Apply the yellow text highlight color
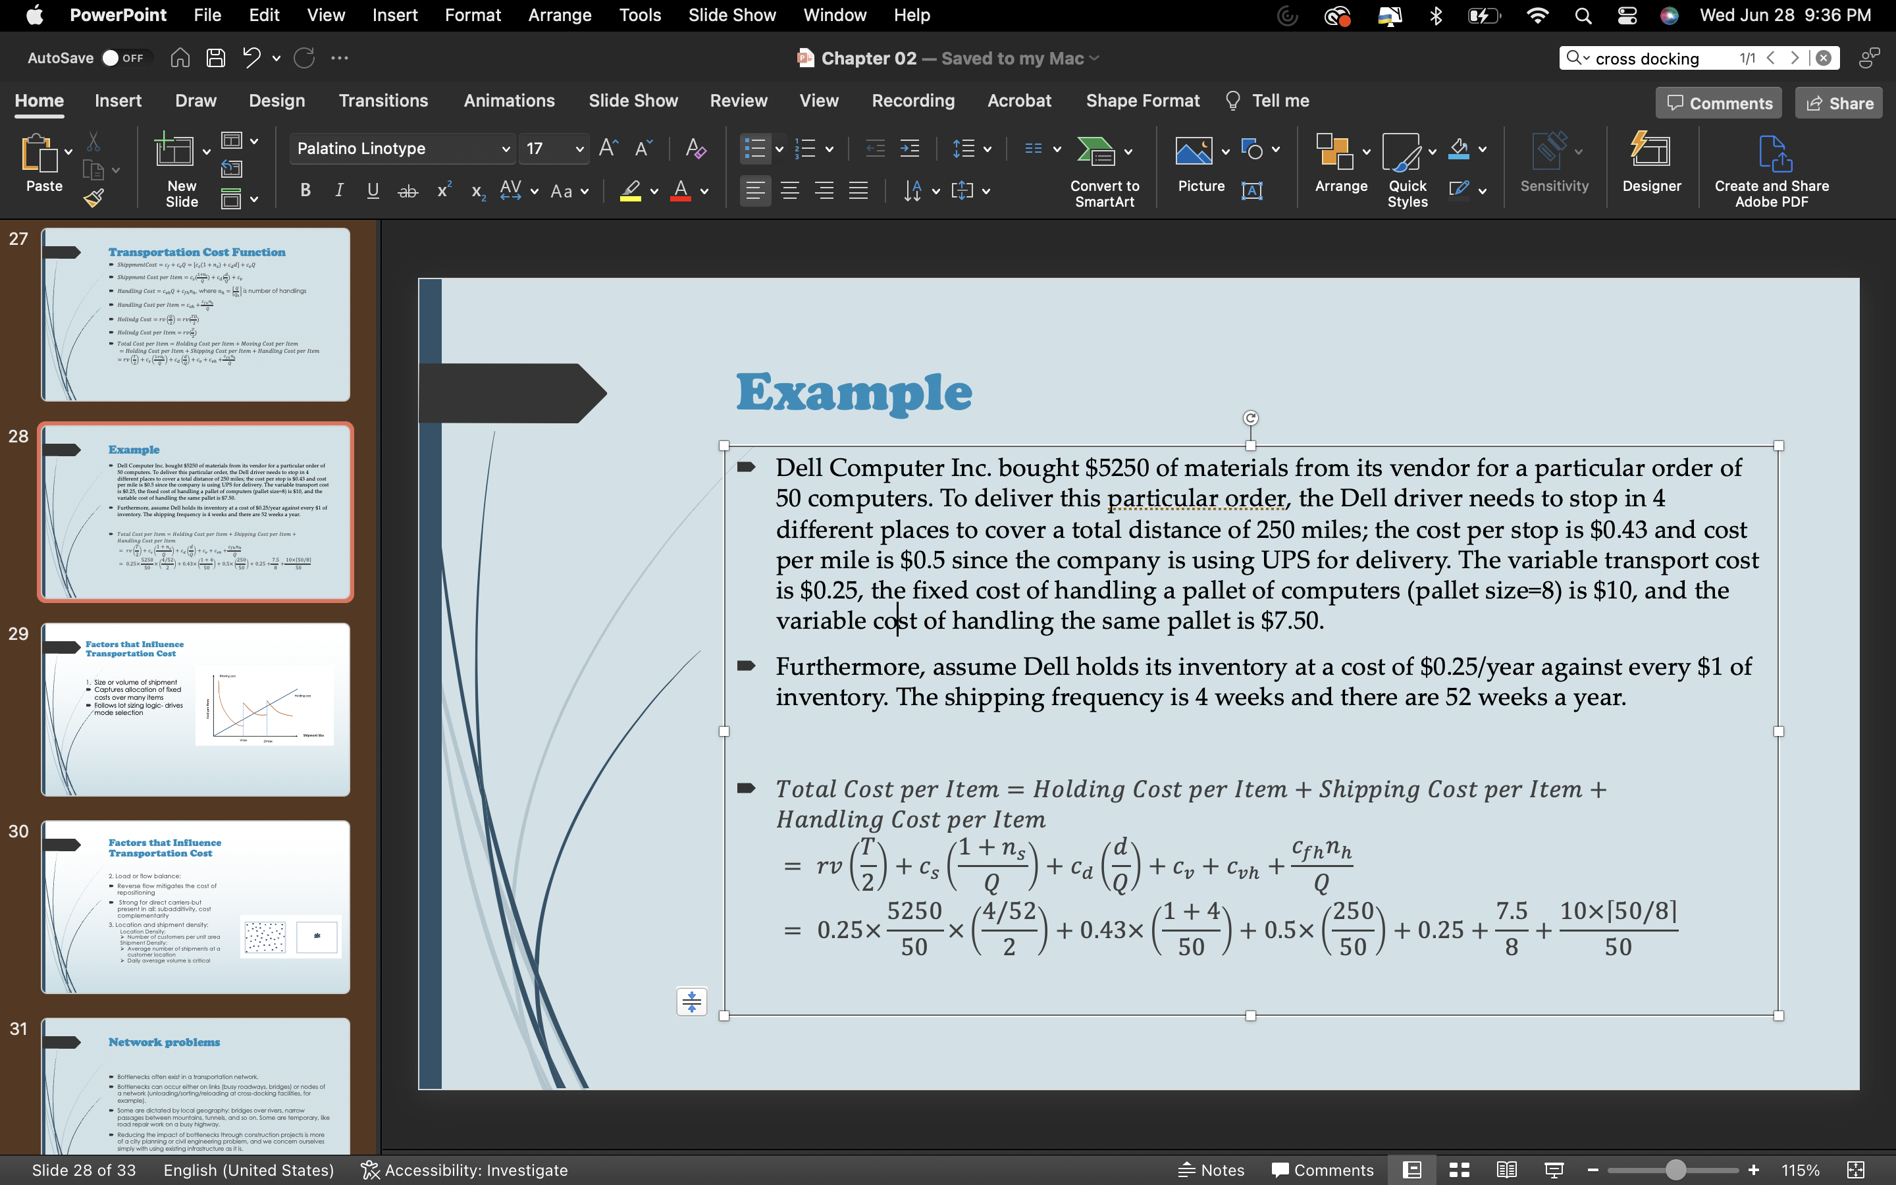The width and height of the screenshot is (1896, 1185). (631, 190)
